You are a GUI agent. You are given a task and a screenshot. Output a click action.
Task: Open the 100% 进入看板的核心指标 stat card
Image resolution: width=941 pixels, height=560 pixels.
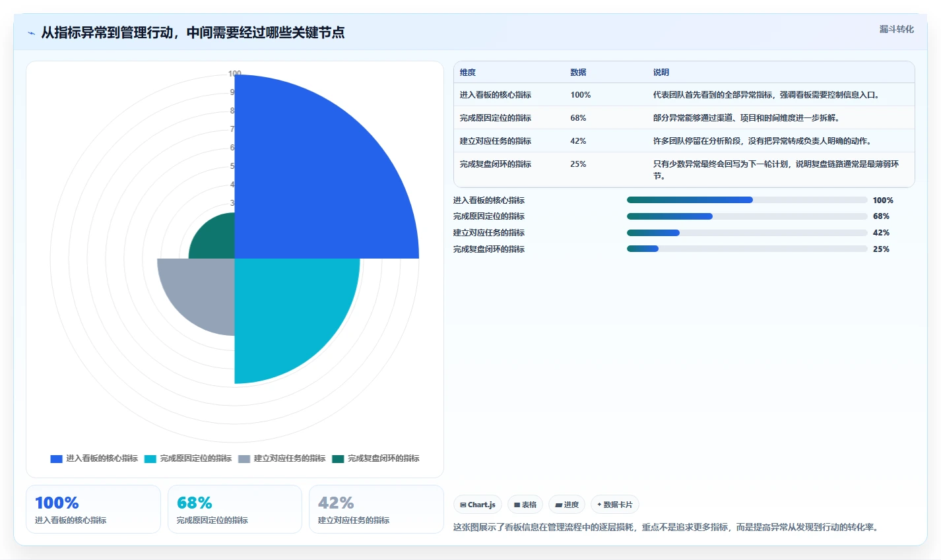93,509
